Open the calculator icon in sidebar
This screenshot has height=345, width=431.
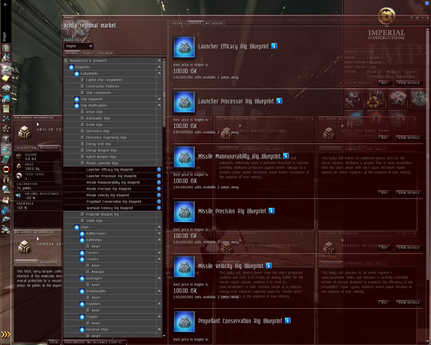[x=6, y=159]
